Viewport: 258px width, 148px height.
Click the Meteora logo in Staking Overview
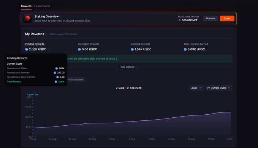tap(27, 18)
